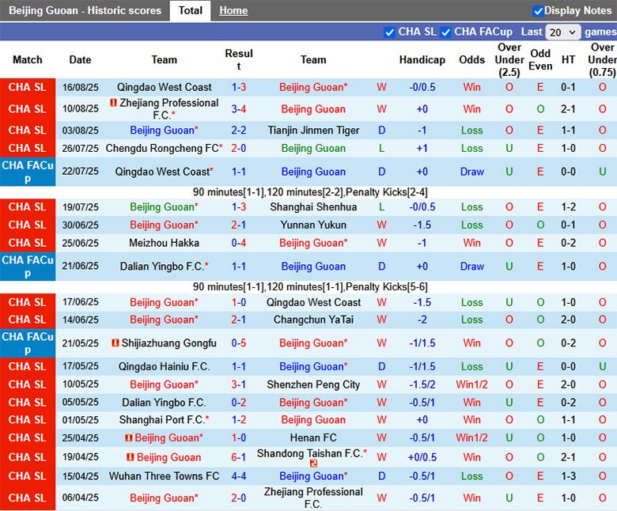Open Tianjin Jinmen Tiger team link

pyautogui.click(x=313, y=131)
